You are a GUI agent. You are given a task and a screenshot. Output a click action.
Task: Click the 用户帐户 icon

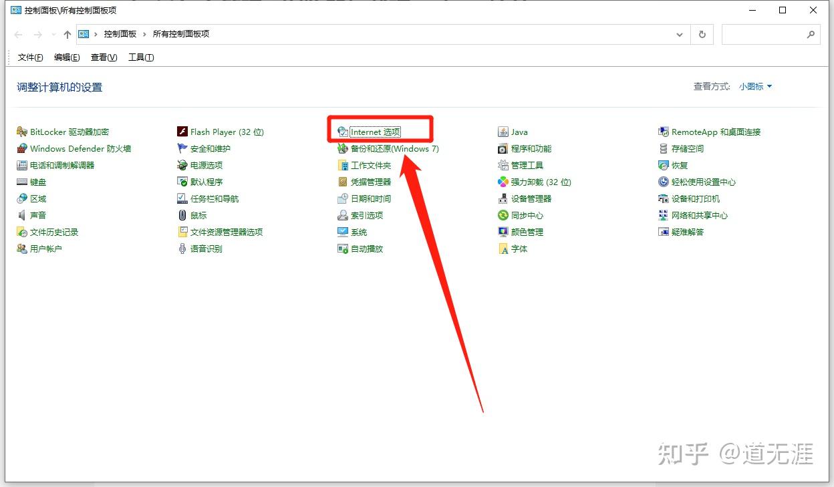pos(22,249)
